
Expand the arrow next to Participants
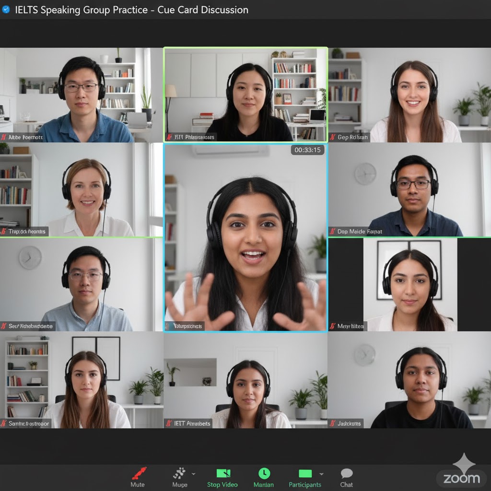tap(321, 474)
